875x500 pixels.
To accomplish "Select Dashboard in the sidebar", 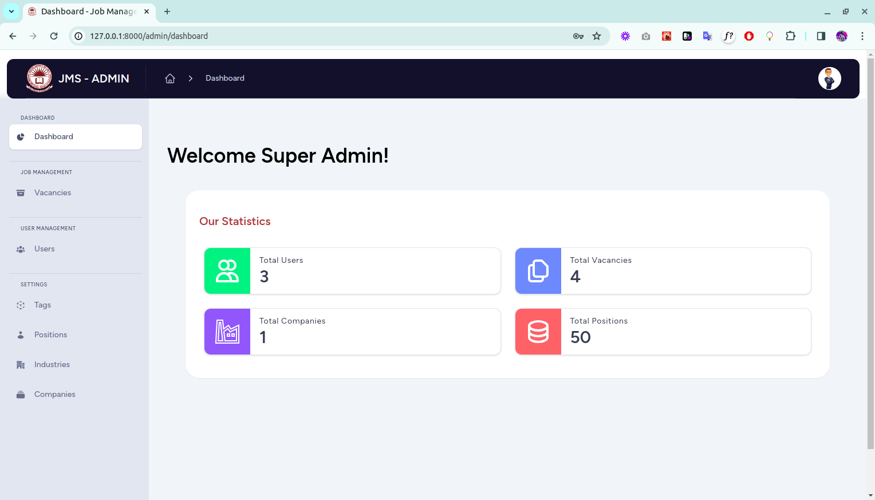I will click(x=54, y=137).
